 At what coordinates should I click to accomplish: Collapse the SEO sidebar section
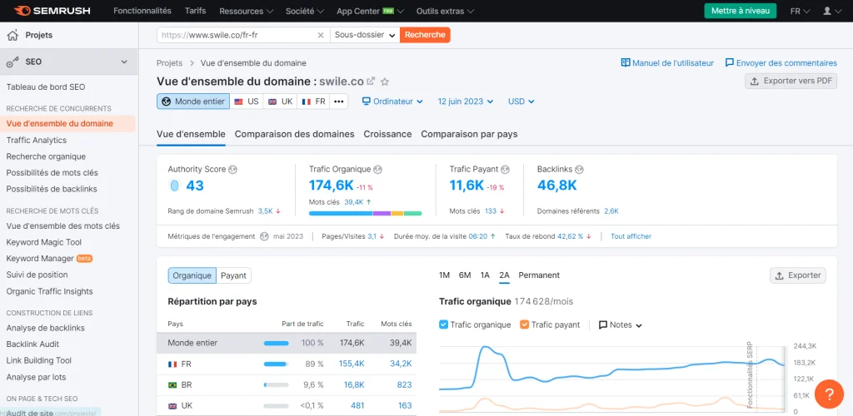pos(124,62)
